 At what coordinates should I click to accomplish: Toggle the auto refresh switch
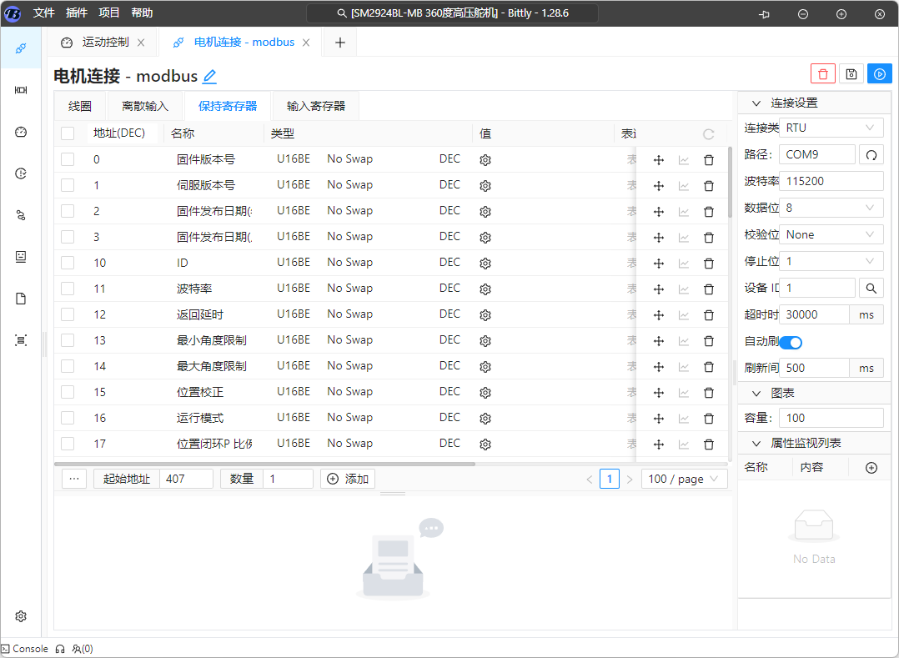click(791, 342)
